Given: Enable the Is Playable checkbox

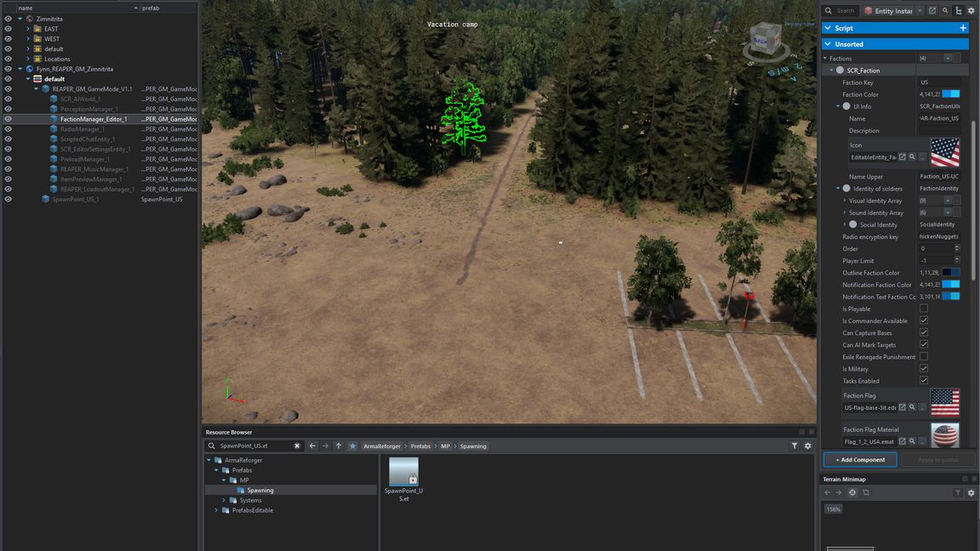Looking at the screenshot, I should click(x=924, y=309).
